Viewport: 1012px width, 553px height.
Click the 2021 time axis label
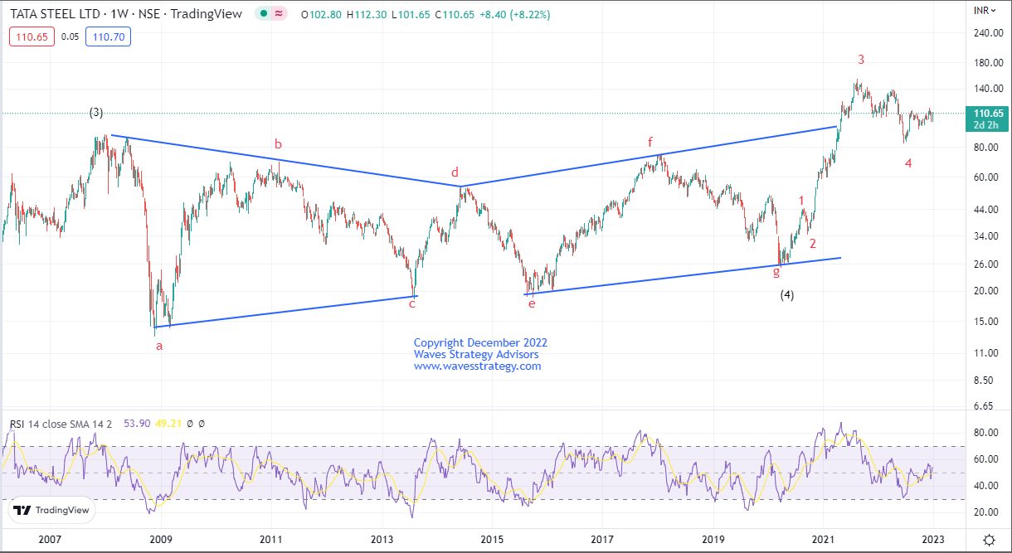(824, 540)
